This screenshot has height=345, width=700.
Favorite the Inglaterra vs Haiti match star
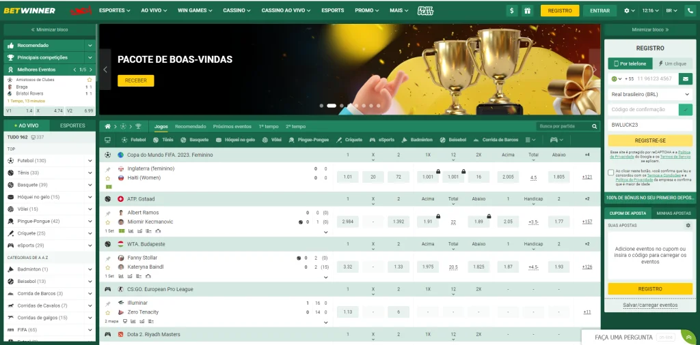tap(107, 178)
